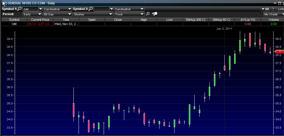This screenshot has height=136, width=284.
Task: Open the Studies dropdown
Action: pos(93,14)
